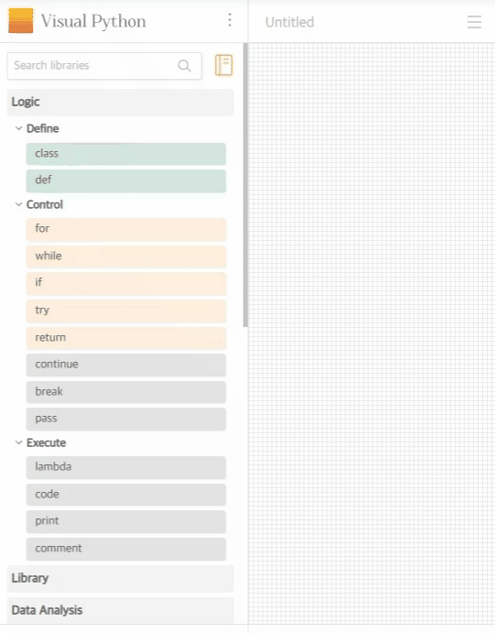Add a for loop block
The image size is (495, 633).
click(x=126, y=229)
